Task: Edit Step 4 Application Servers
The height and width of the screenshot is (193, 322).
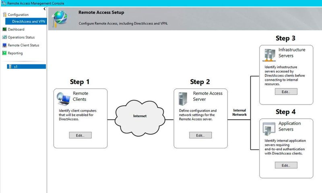Action: [286, 165]
